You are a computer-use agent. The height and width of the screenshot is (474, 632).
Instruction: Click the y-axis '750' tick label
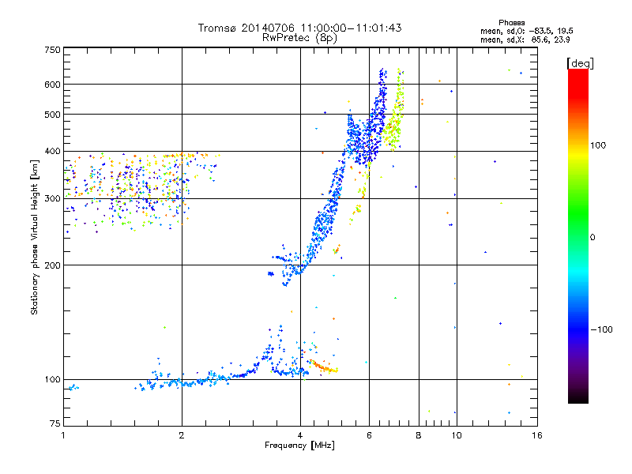coord(52,50)
